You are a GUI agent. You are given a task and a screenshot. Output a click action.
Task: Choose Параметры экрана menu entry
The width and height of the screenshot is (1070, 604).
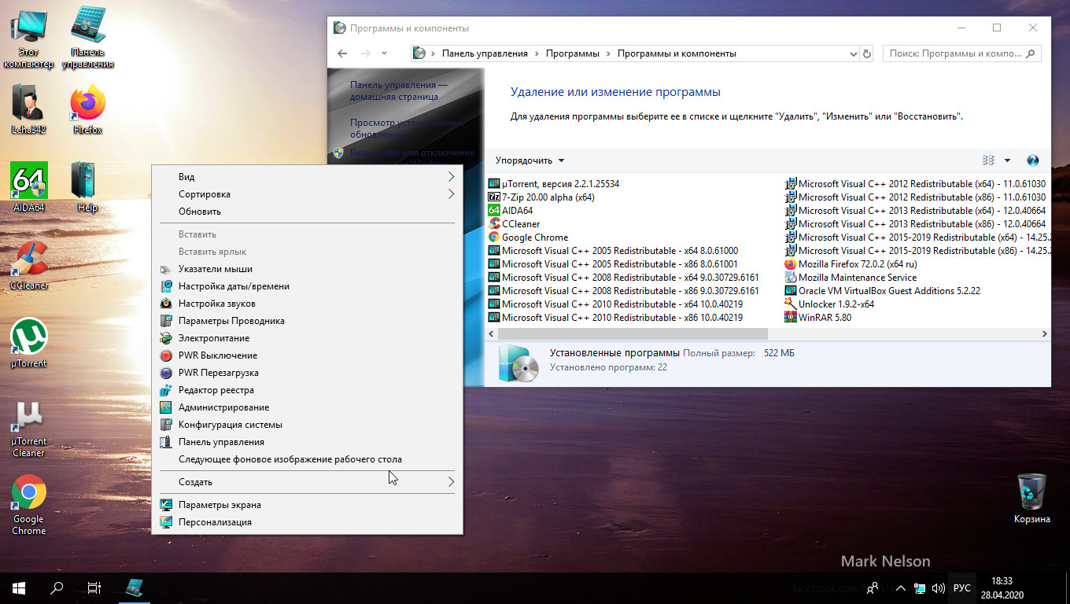coord(307,505)
